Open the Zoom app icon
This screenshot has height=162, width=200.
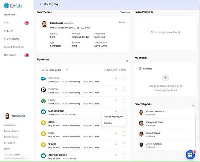[43, 123]
